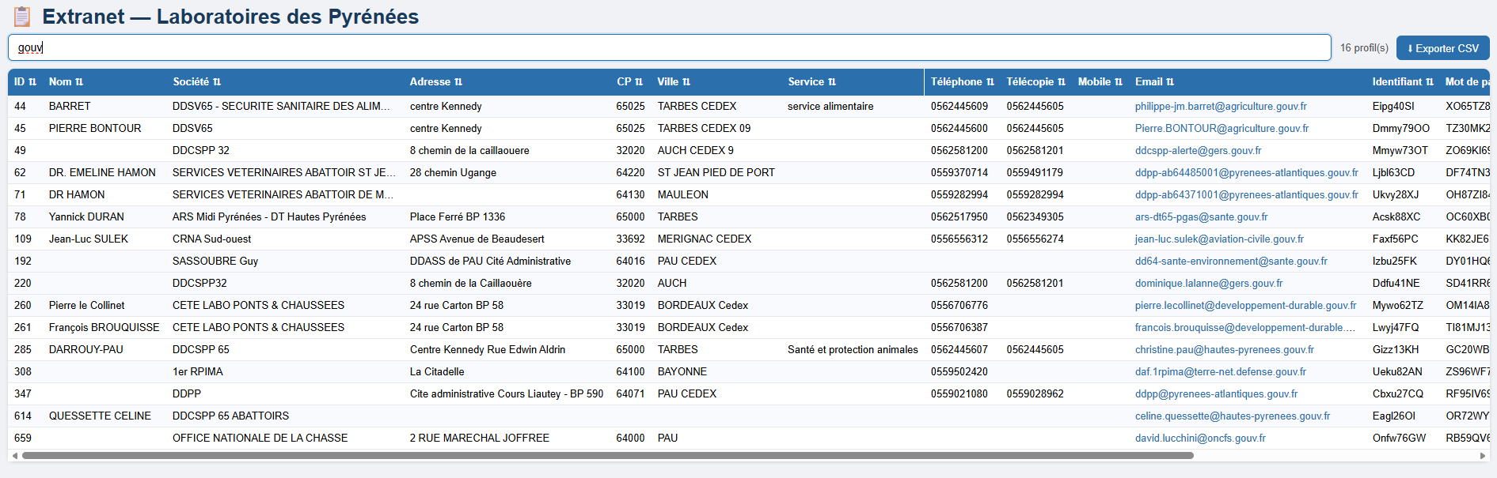The height and width of the screenshot is (478, 1497).
Task: Click the horizontal scrollbar thumb
Action: [x=607, y=456]
